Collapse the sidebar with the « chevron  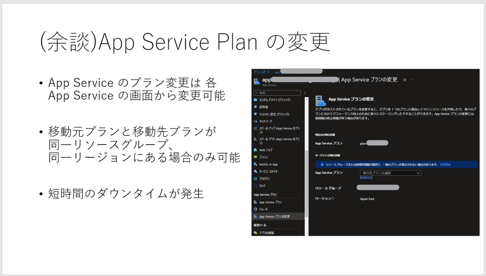click(305, 93)
